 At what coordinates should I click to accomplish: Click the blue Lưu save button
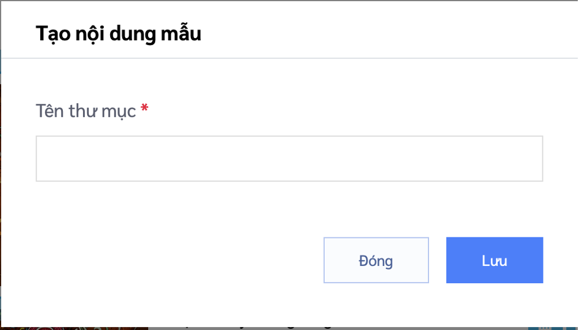point(494,260)
